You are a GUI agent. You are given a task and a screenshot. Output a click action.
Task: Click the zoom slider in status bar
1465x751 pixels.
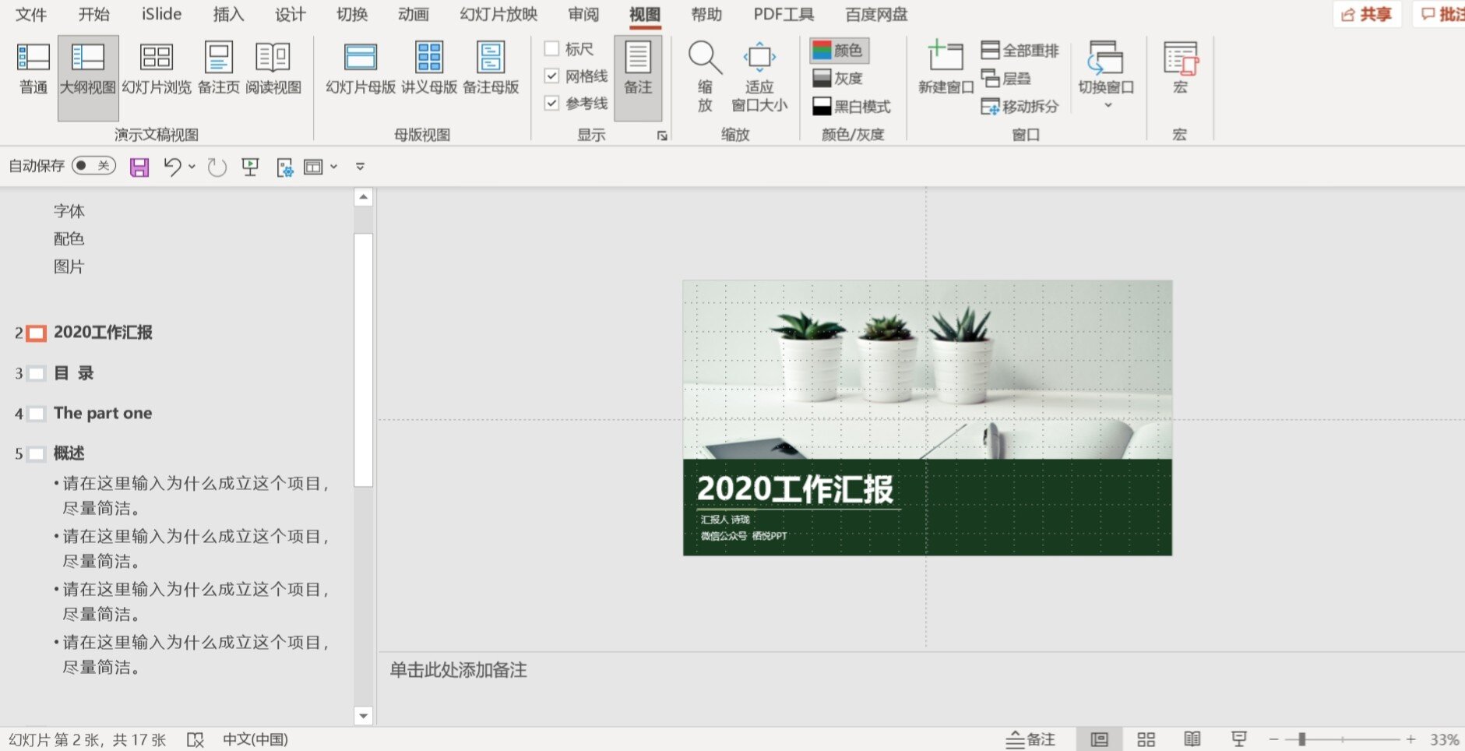click(x=1343, y=739)
